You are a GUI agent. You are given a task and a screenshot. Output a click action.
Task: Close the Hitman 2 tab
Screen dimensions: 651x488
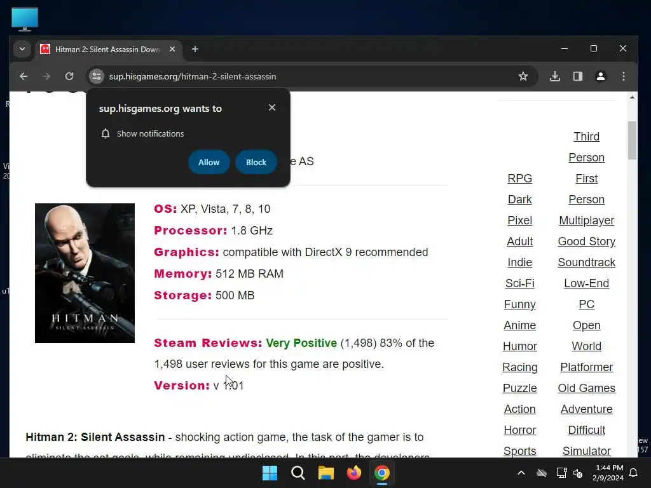(172, 49)
